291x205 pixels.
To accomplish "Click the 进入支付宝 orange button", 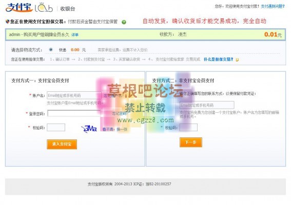I will pos(62,144).
